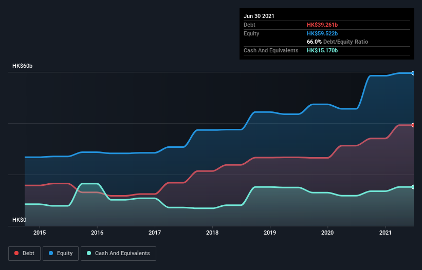Click the teal Cash legend dot
The image size is (422, 270).
[x=89, y=253]
